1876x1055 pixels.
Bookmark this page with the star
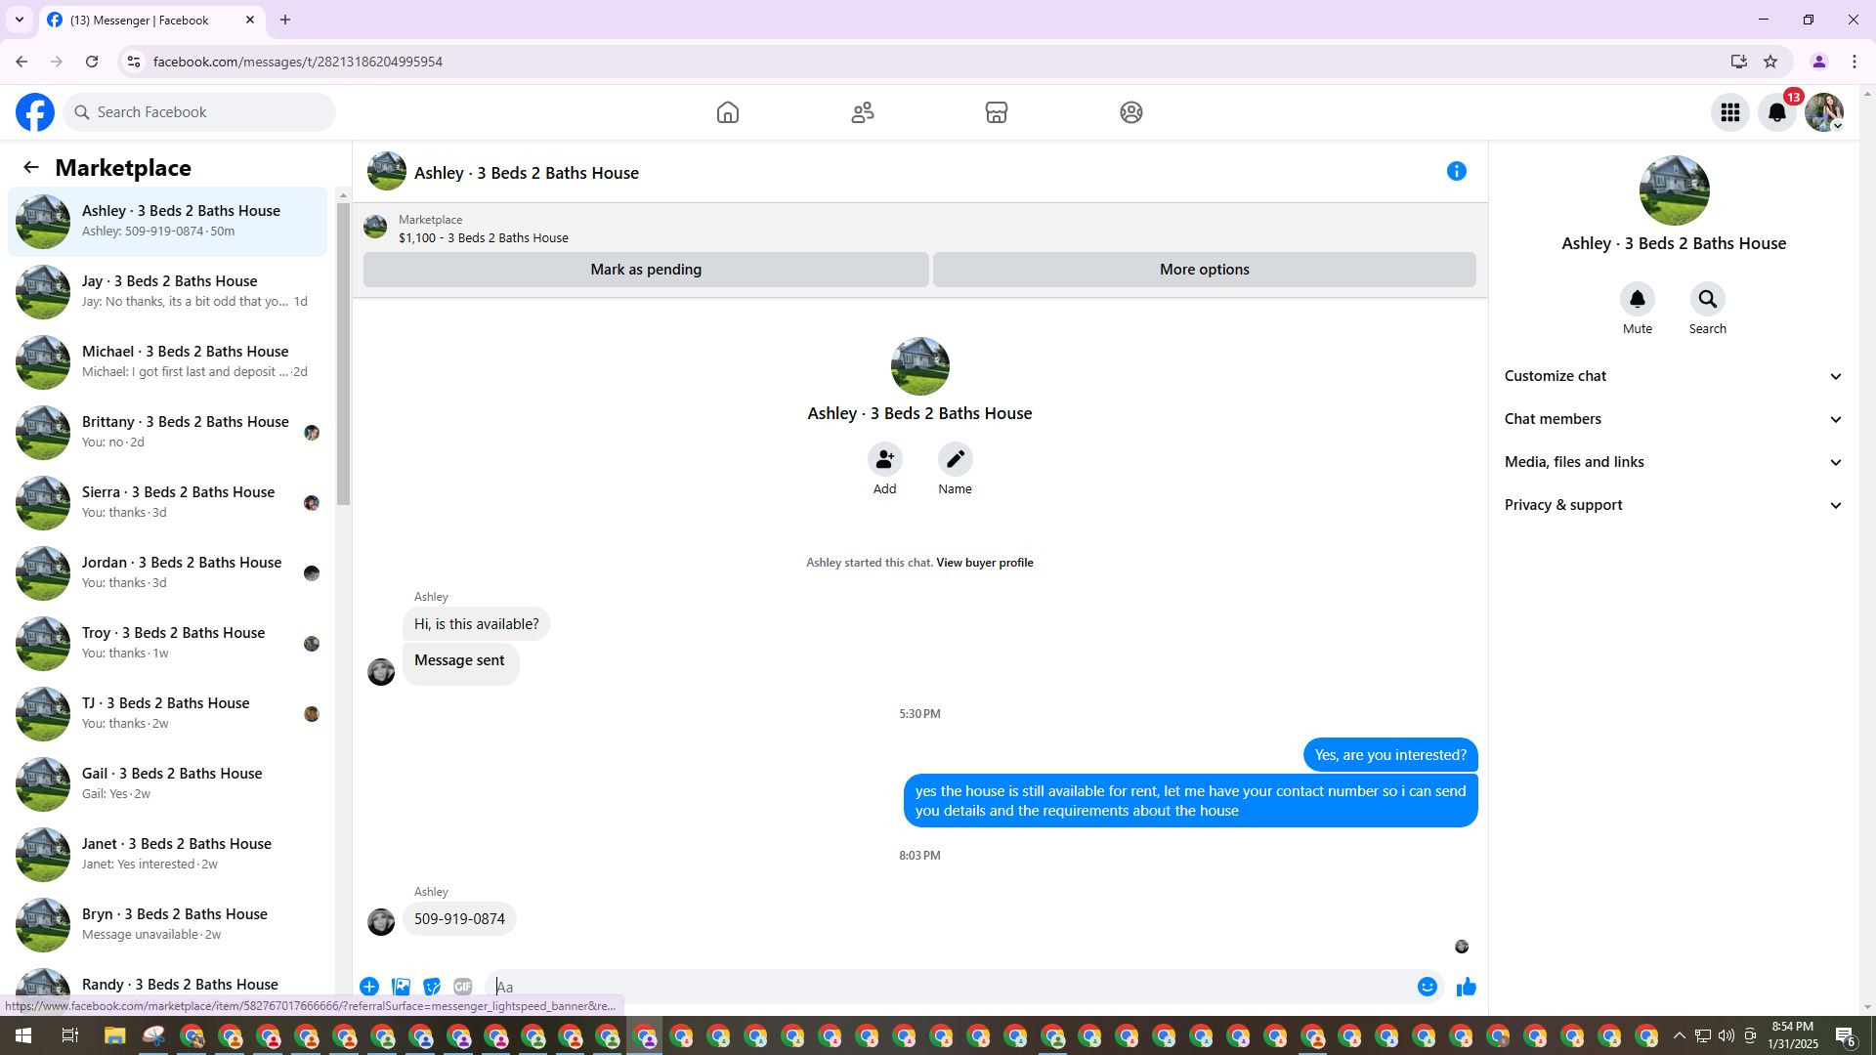tap(1770, 62)
